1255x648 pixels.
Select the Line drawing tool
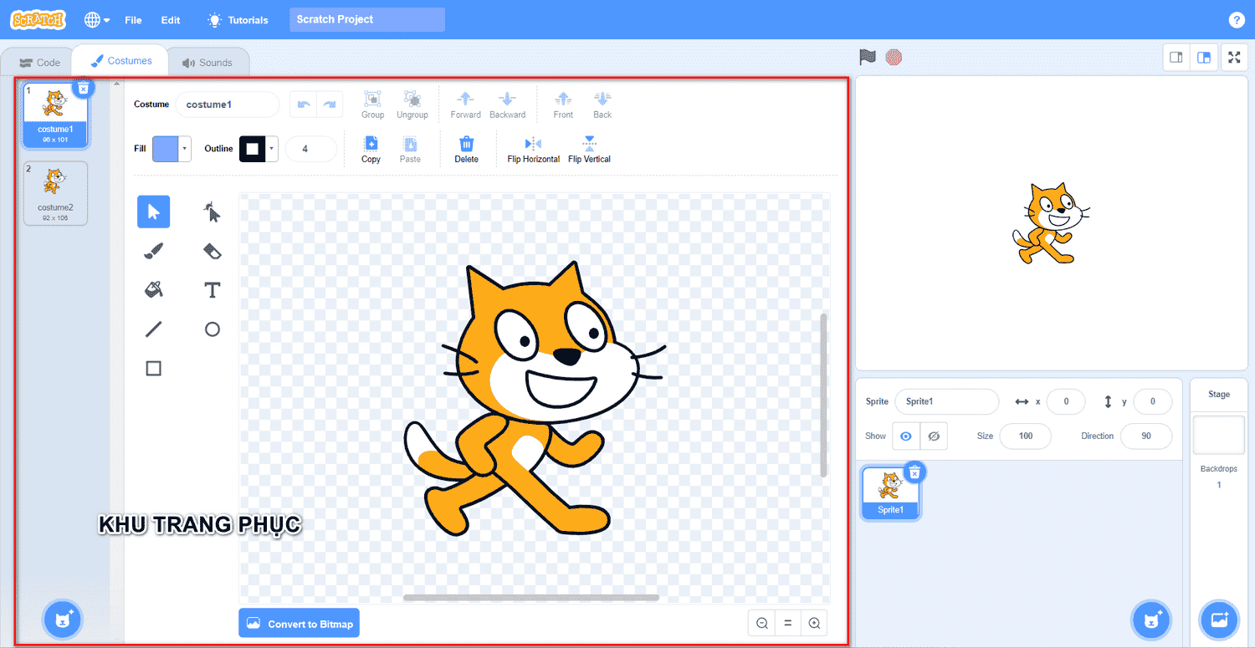point(153,329)
